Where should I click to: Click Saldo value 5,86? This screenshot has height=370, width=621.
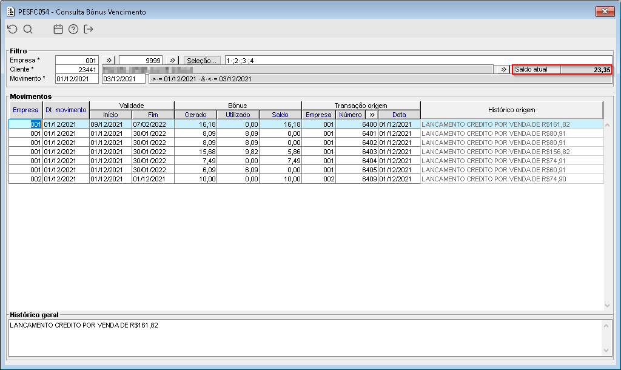pyautogui.click(x=280, y=152)
